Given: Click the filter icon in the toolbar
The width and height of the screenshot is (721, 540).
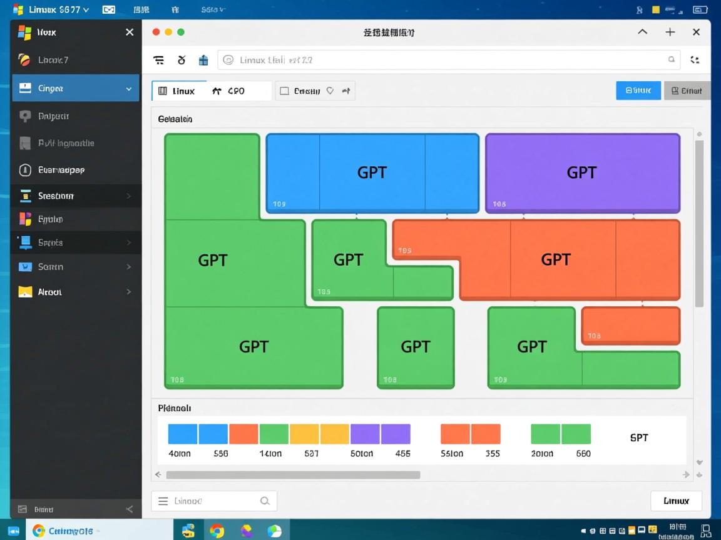Looking at the screenshot, I should tap(158, 59).
